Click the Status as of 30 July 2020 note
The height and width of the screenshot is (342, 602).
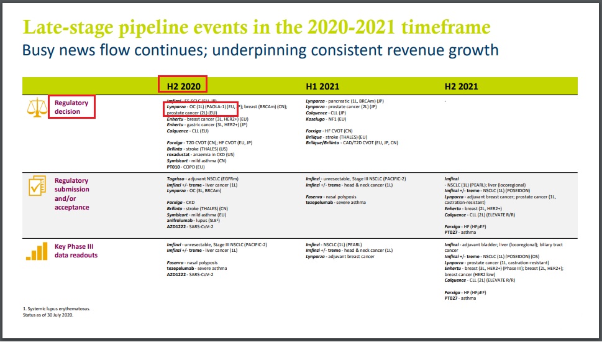(48, 315)
